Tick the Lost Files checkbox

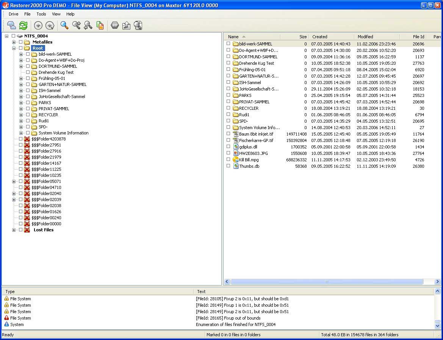tap(20, 230)
